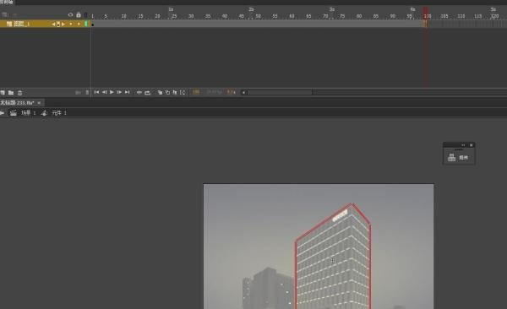
Task: Open the Timeline panel tab
Action: 7,3
